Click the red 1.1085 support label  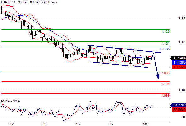click(165, 73)
